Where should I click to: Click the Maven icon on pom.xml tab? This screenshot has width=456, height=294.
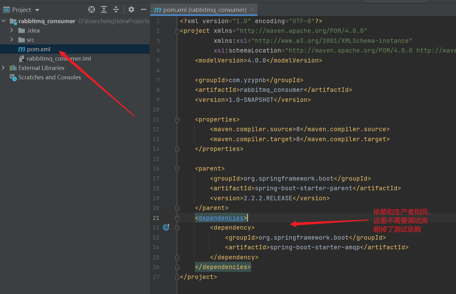(158, 10)
